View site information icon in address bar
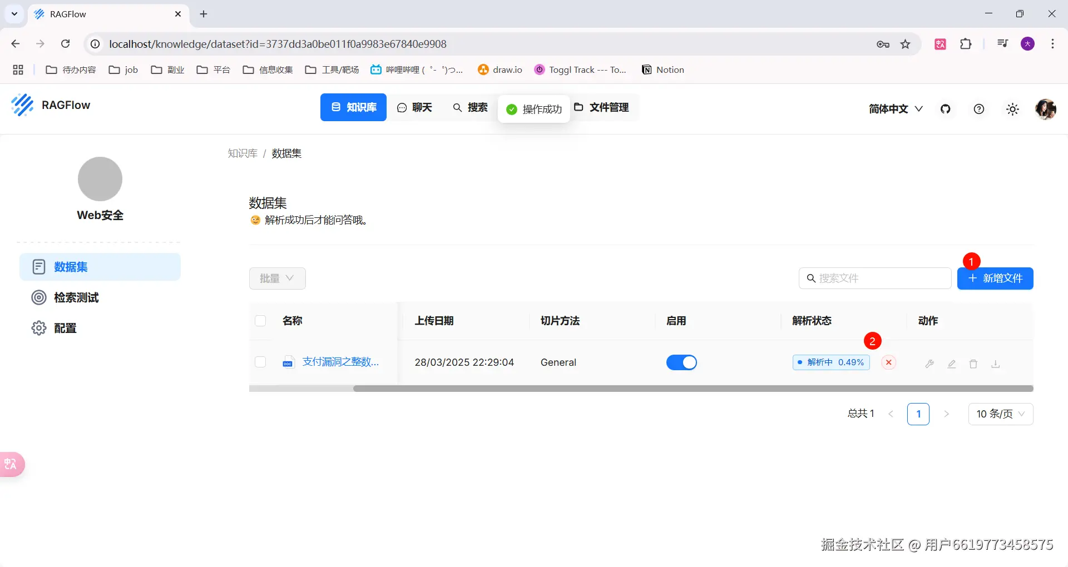The image size is (1068, 567). (x=96, y=44)
